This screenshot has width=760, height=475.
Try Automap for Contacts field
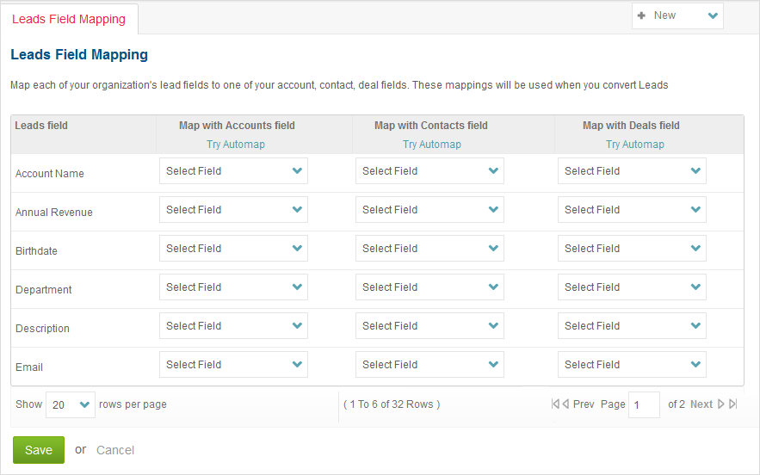tap(432, 145)
